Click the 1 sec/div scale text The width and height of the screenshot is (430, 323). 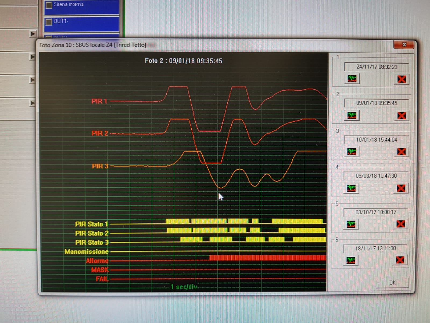pos(184,287)
